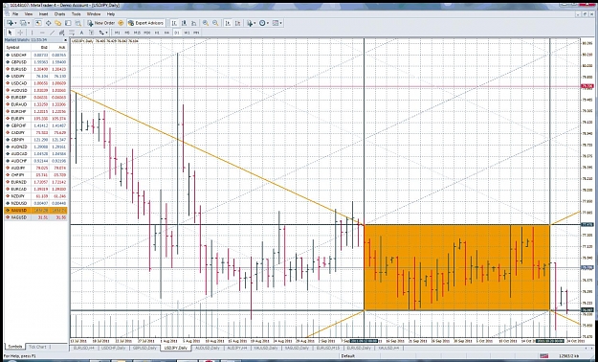Select GBPJPY in Market Watch

(35, 140)
